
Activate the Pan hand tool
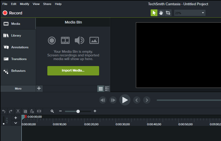click(161, 13)
